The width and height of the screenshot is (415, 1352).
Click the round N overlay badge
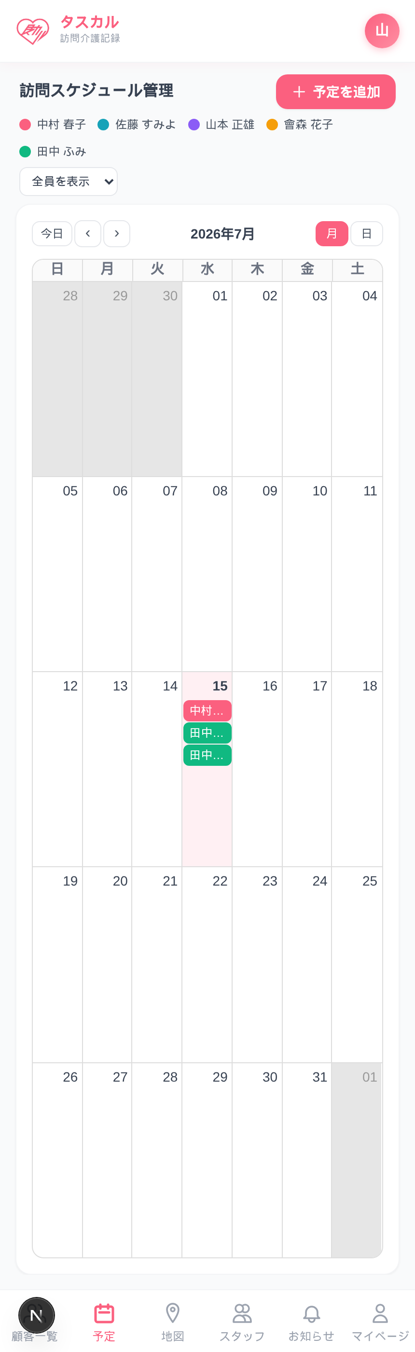click(x=36, y=1315)
